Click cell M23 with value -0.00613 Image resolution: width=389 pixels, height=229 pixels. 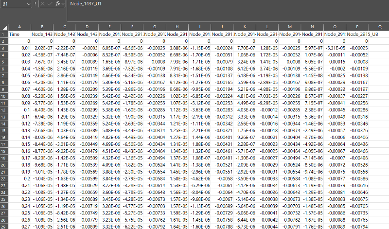[290, 186]
